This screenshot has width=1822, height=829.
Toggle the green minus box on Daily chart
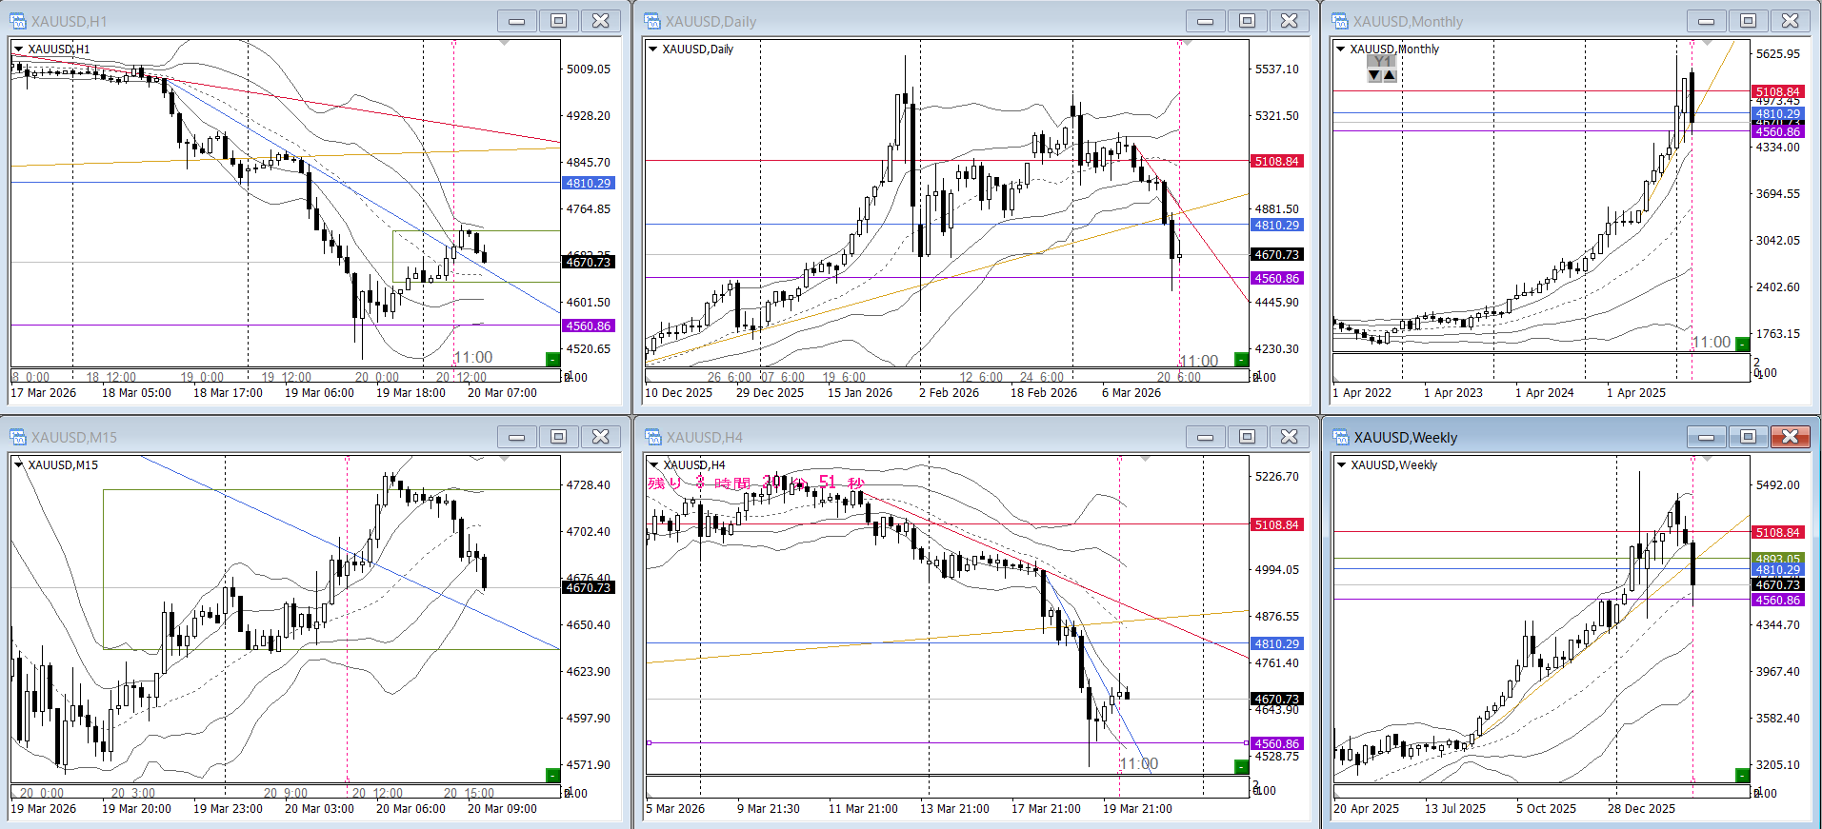1241,359
